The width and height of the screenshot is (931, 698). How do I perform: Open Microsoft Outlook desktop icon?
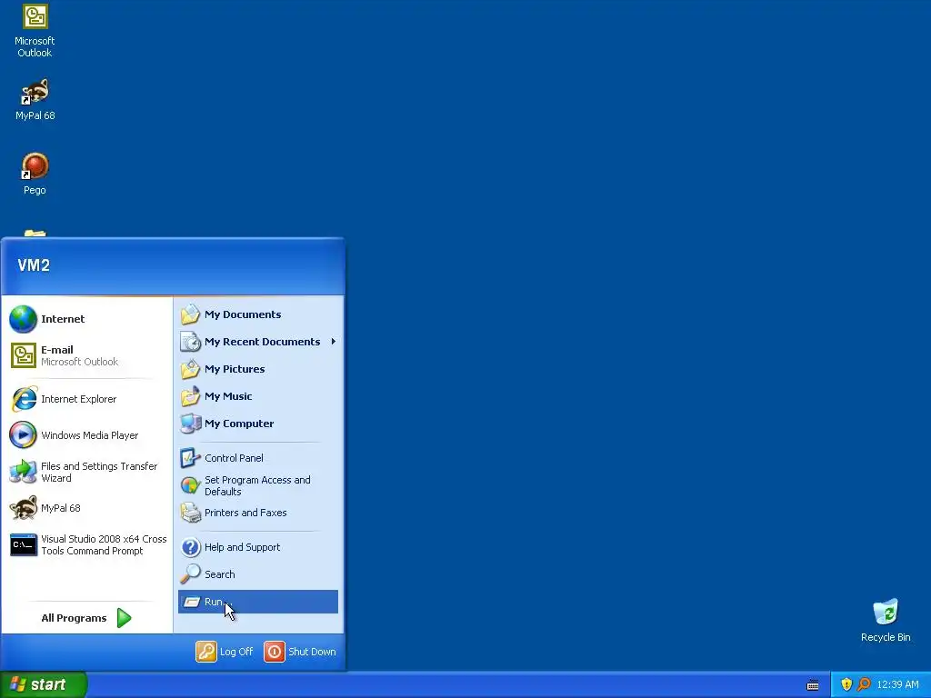pos(35,31)
